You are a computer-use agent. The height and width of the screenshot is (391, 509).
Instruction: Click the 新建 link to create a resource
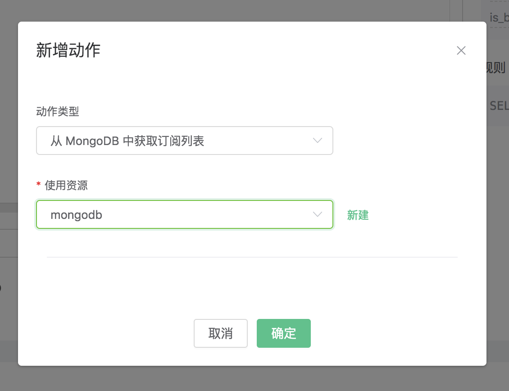[x=358, y=215]
